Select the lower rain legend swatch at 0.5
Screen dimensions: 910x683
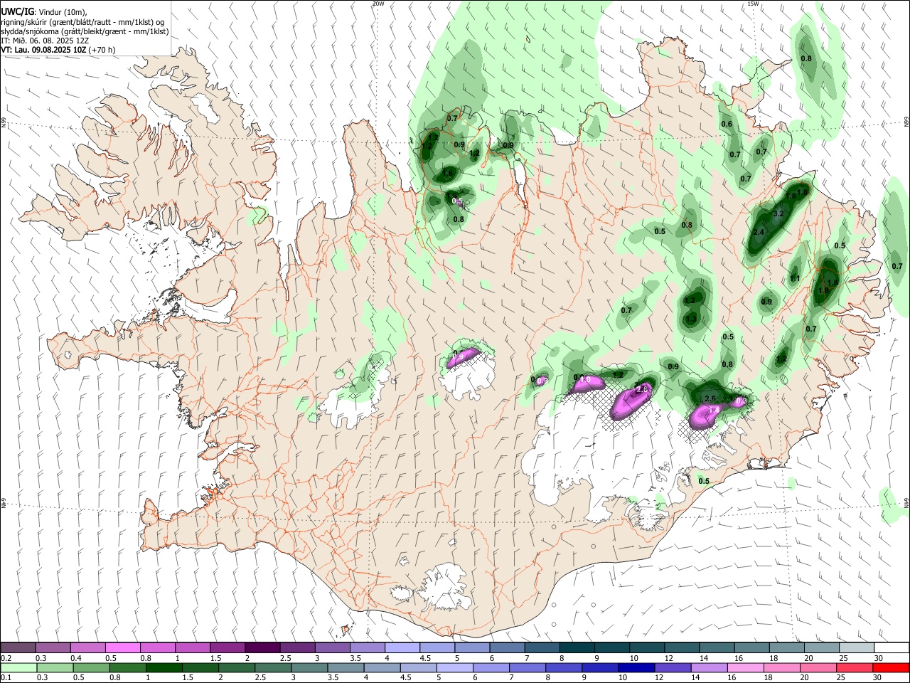[91, 667]
